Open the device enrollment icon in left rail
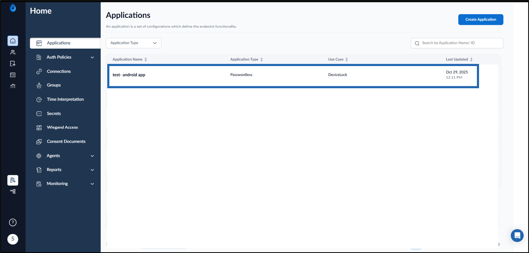The image size is (529, 253). (x=13, y=63)
